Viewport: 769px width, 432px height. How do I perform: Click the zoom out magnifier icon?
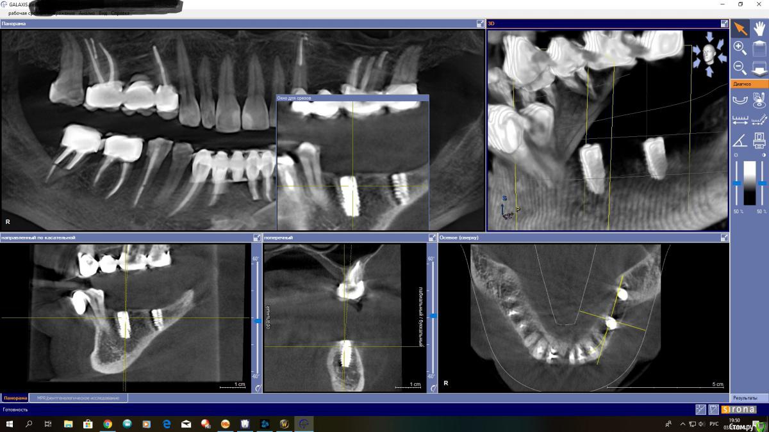[740, 67]
